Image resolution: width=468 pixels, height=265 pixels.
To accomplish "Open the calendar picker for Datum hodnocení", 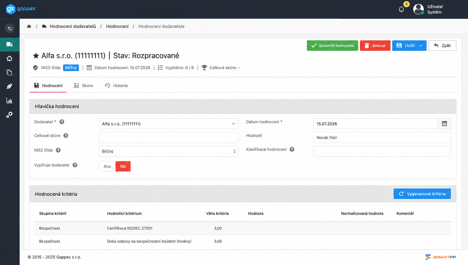I will (444, 124).
